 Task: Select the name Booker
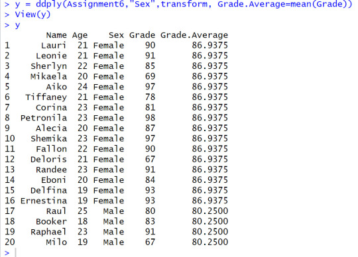click(51, 221)
